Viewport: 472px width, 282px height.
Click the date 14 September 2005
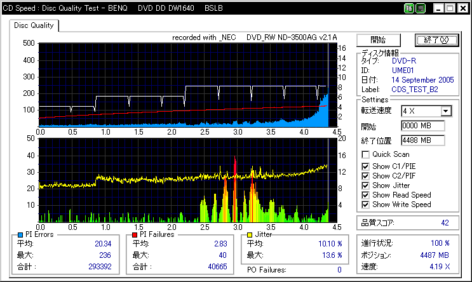click(422, 80)
